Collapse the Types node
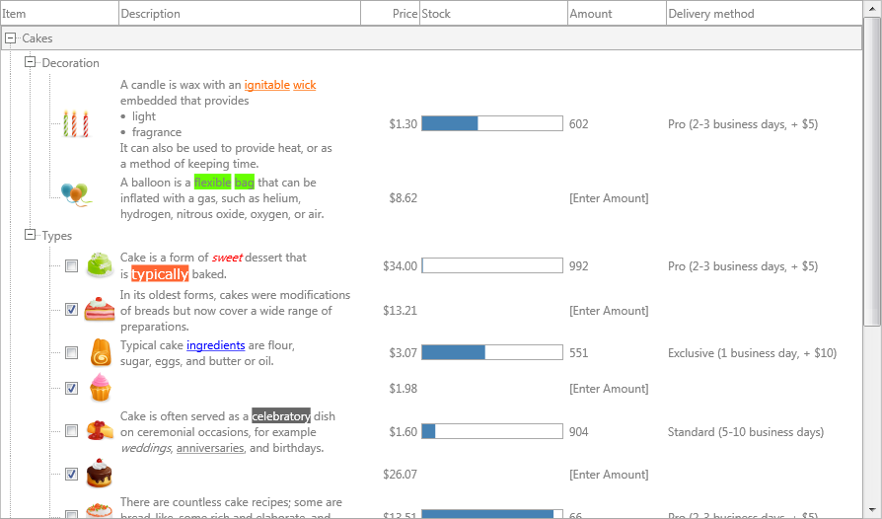 point(30,235)
